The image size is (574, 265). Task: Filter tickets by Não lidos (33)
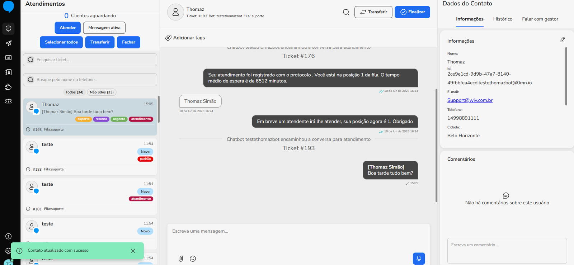(x=102, y=92)
